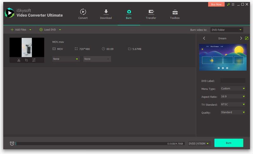Image resolution: width=253 pixels, height=154 pixels.
Task: Click the green Burn button
Action: click(x=229, y=143)
